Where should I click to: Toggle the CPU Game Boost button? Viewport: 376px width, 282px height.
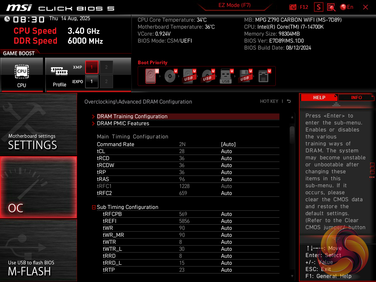click(22, 75)
